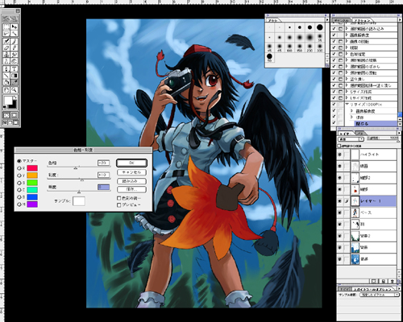Hide the 線画 layer
Viewport: 403px width, 322px height.
tap(340, 167)
